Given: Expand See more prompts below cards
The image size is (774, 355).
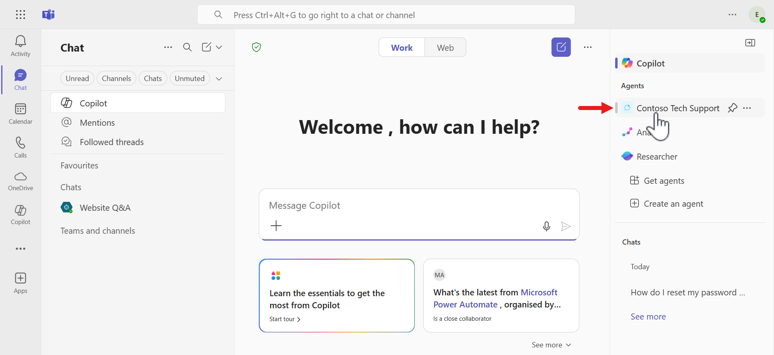Looking at the screenshot, I should (551, 345).
